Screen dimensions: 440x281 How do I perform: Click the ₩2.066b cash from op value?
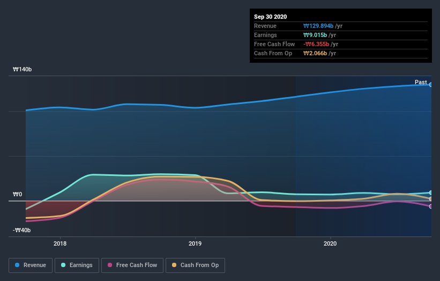coord(315,53)
